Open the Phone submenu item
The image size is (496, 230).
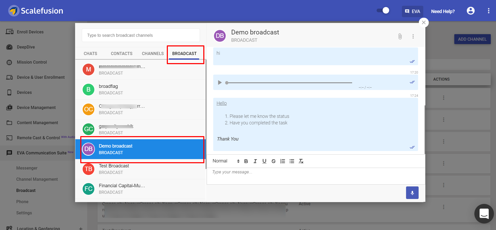[x=22, y=202]
